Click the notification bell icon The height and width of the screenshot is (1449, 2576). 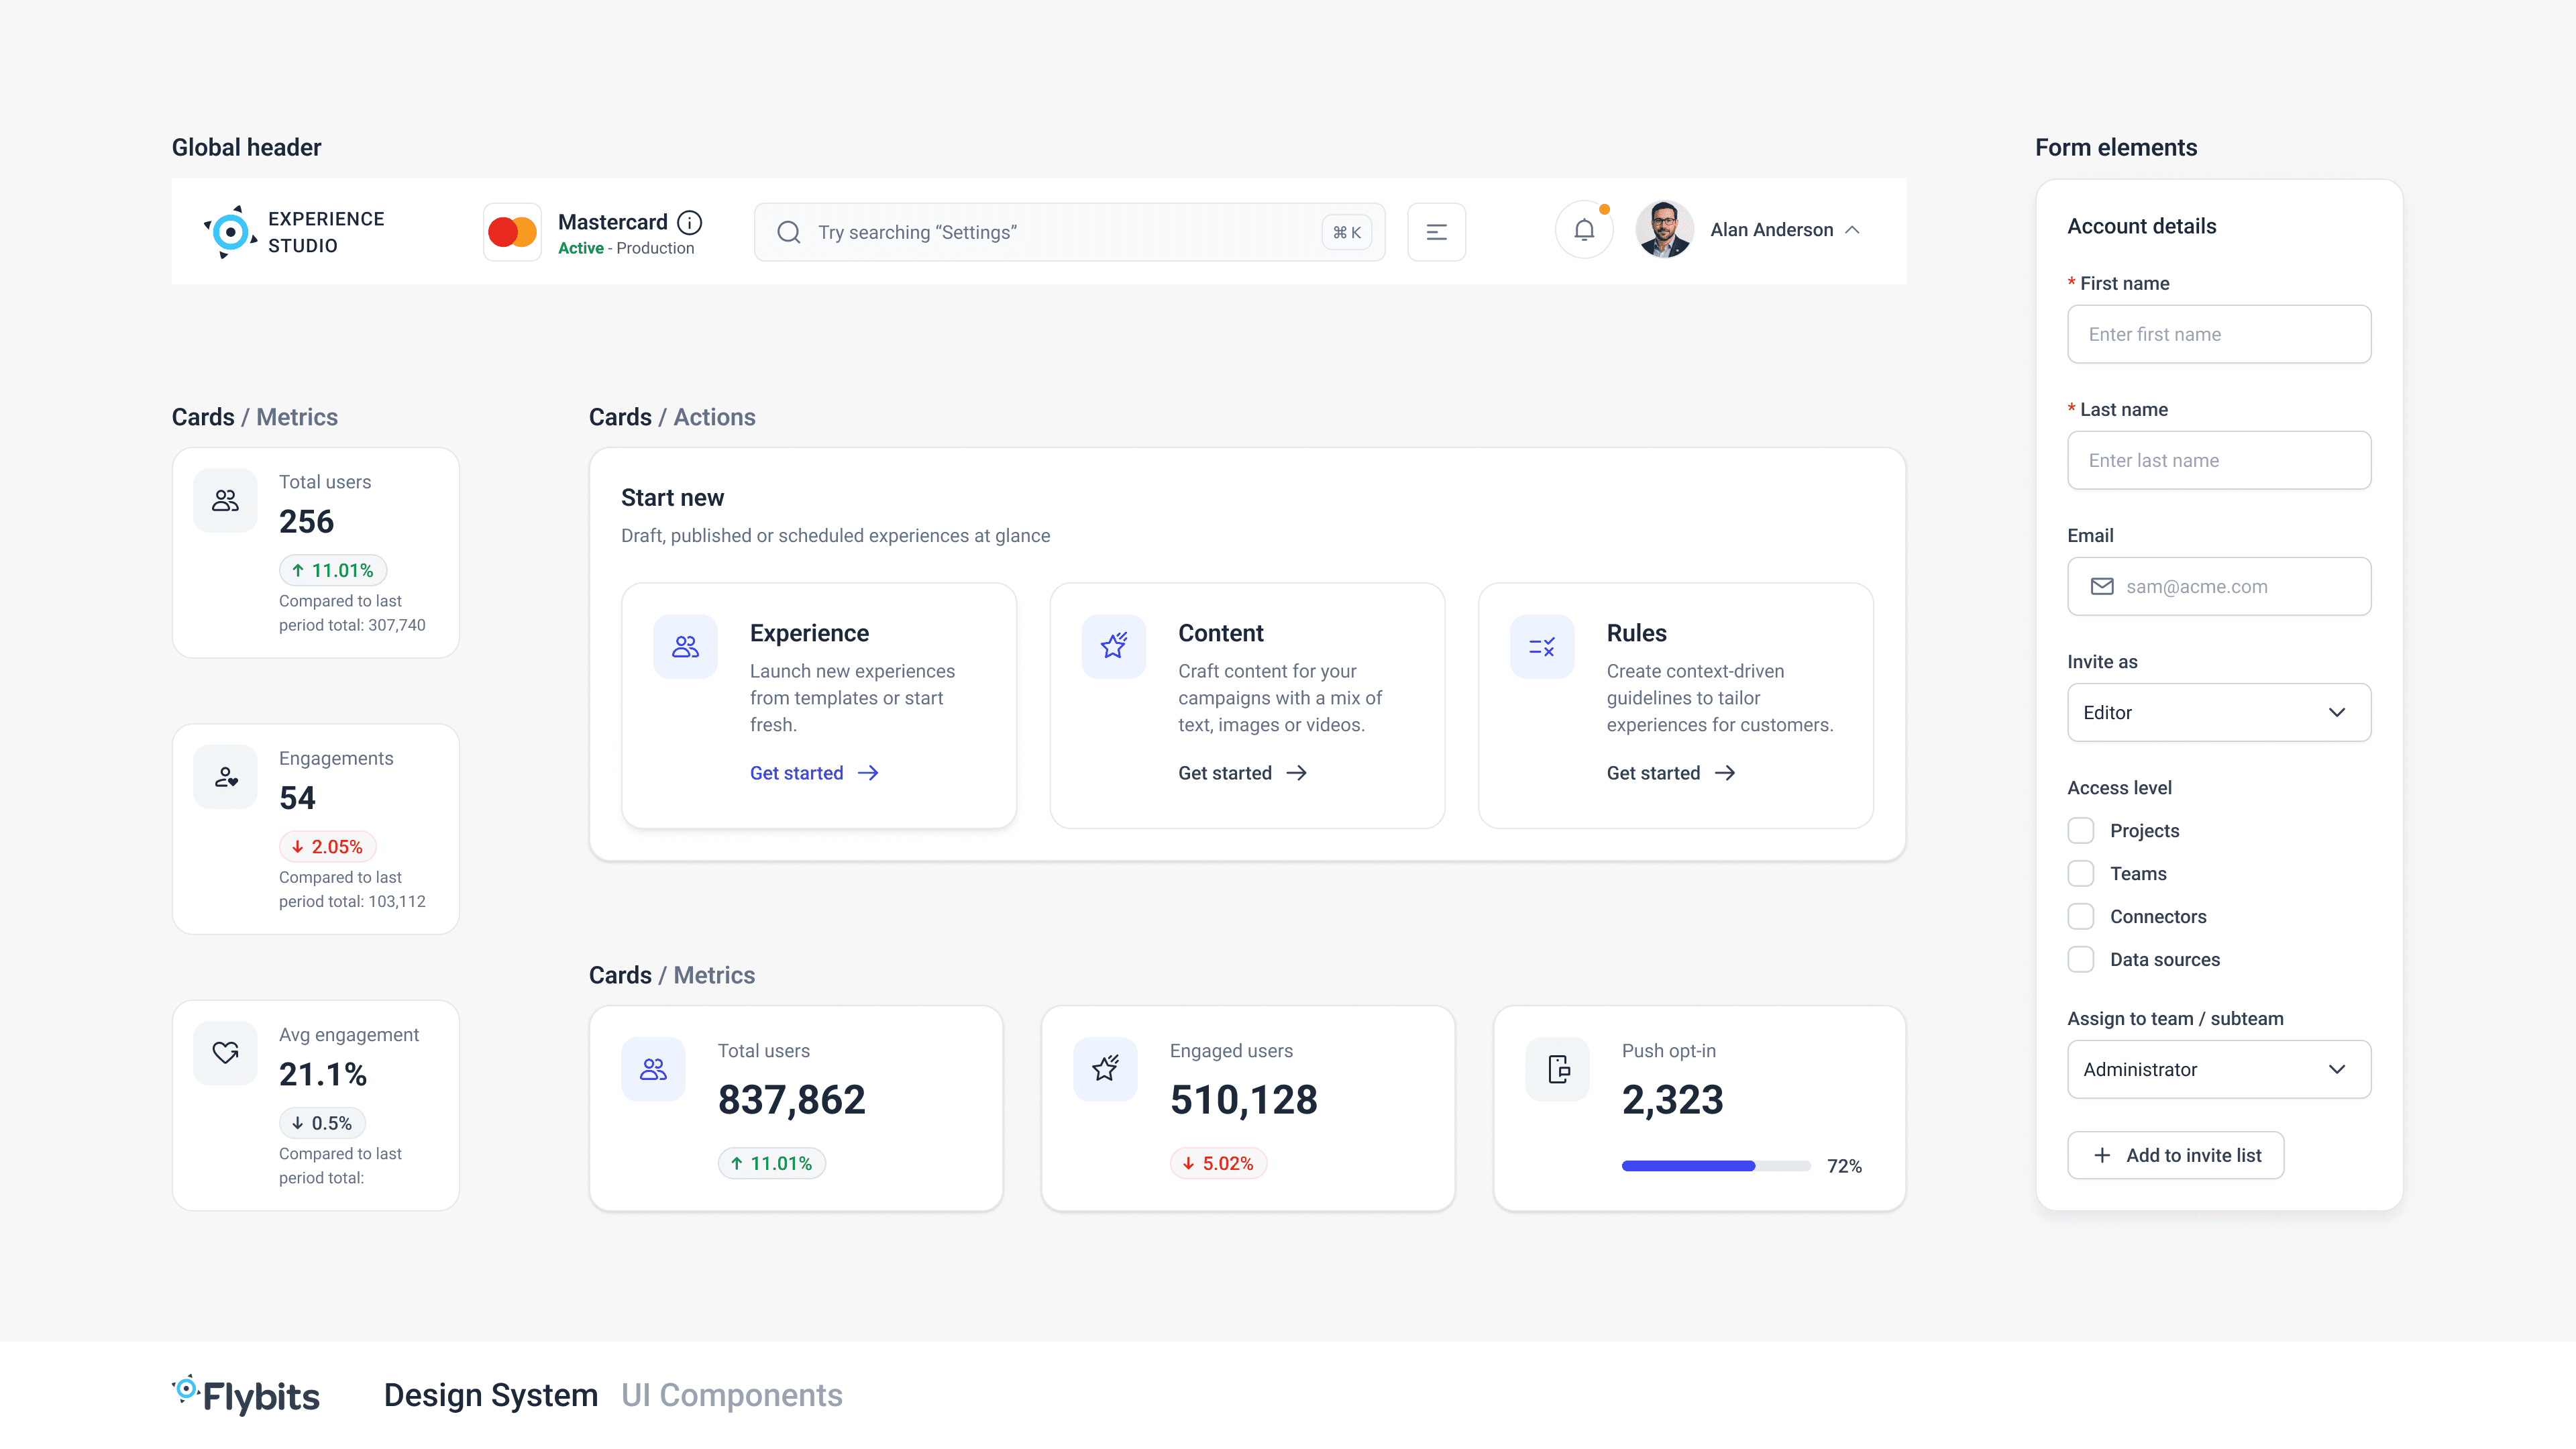(x=1584, y=231)
